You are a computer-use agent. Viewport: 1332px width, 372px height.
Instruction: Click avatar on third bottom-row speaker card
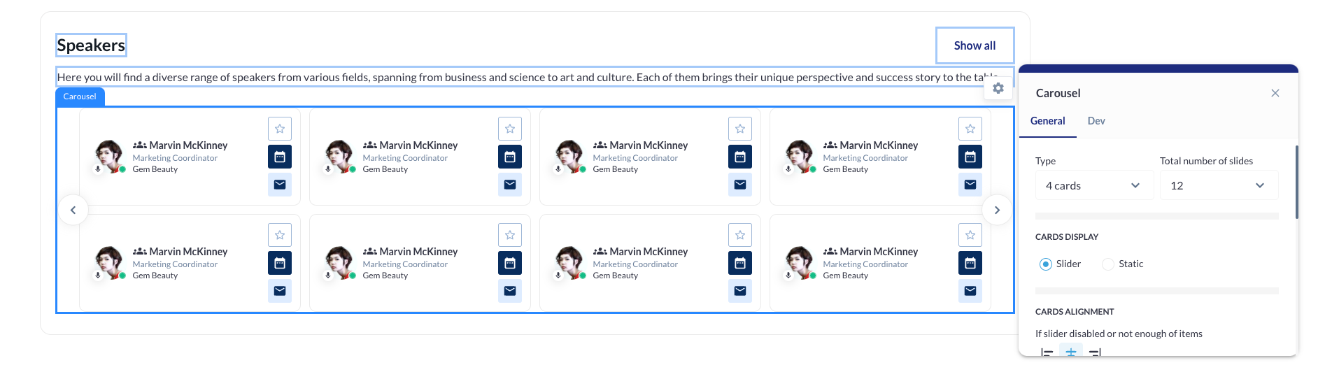(569, 262)
